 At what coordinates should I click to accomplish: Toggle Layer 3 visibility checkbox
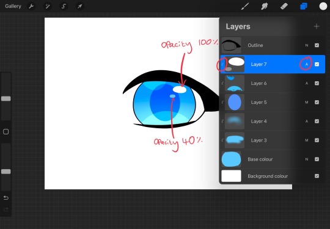coord(317,140)
